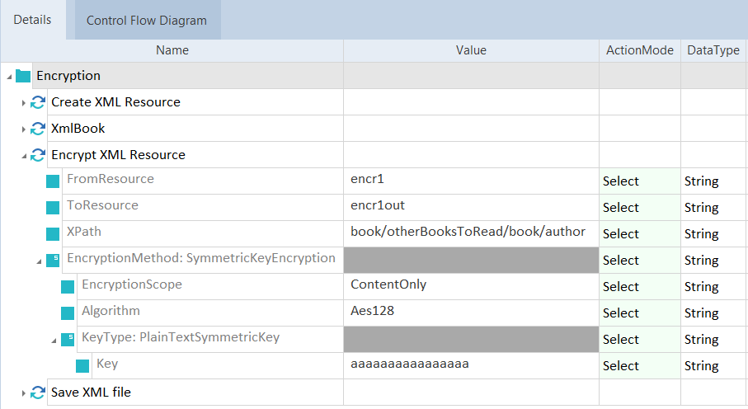Click the Encrypt XML Resource step icon

click(x=38, y=155)
